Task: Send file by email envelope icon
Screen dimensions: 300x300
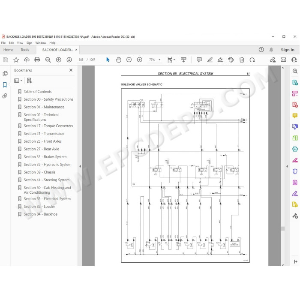Action: (283, 60)
